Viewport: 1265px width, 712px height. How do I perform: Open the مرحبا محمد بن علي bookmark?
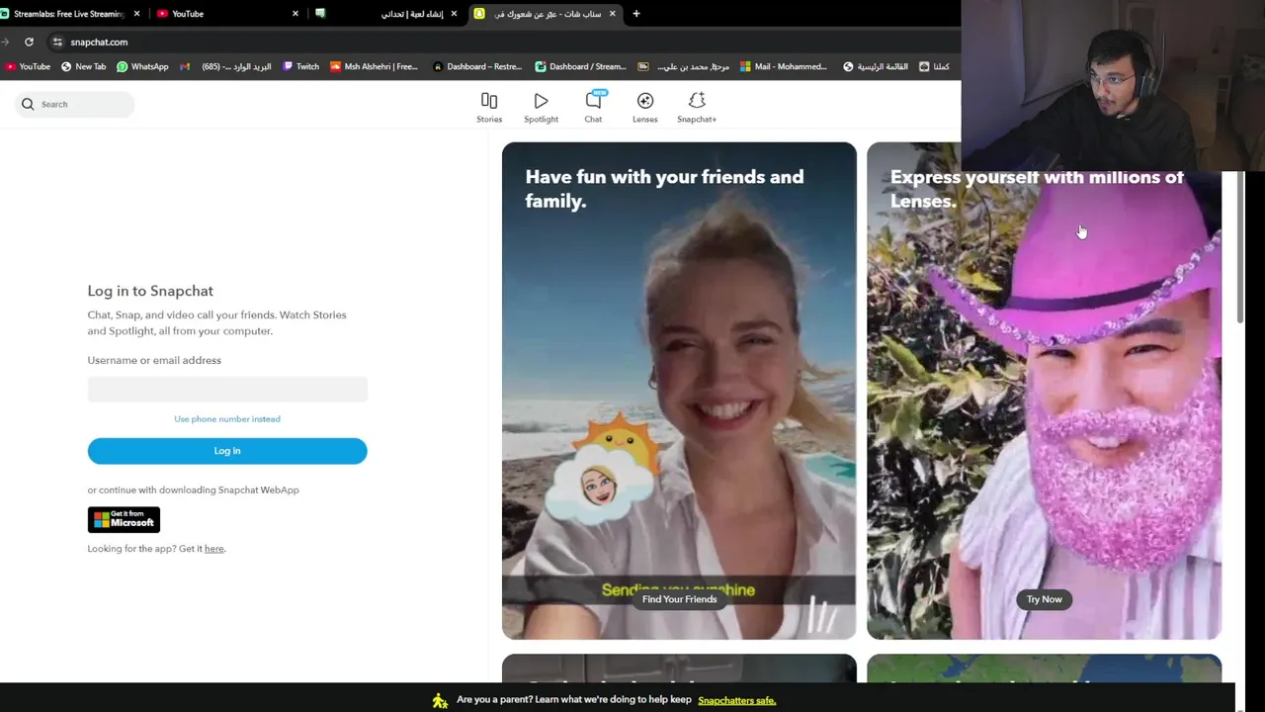(684, 66)
